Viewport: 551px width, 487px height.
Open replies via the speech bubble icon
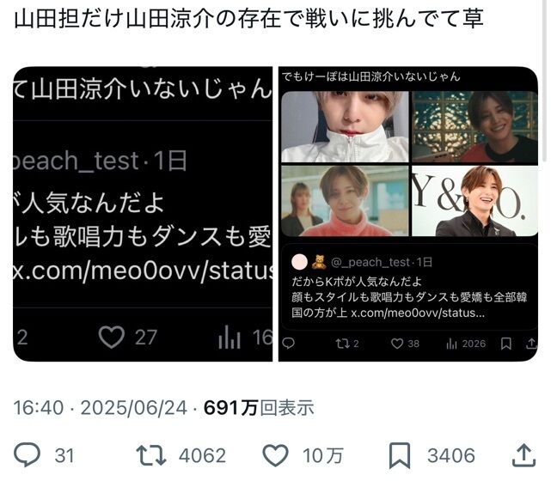[x=27, y=455]
